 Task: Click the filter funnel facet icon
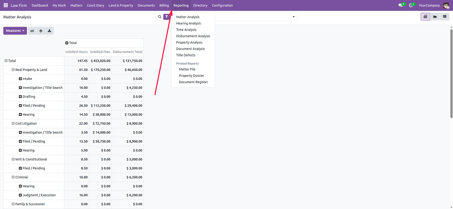[167, 17]
